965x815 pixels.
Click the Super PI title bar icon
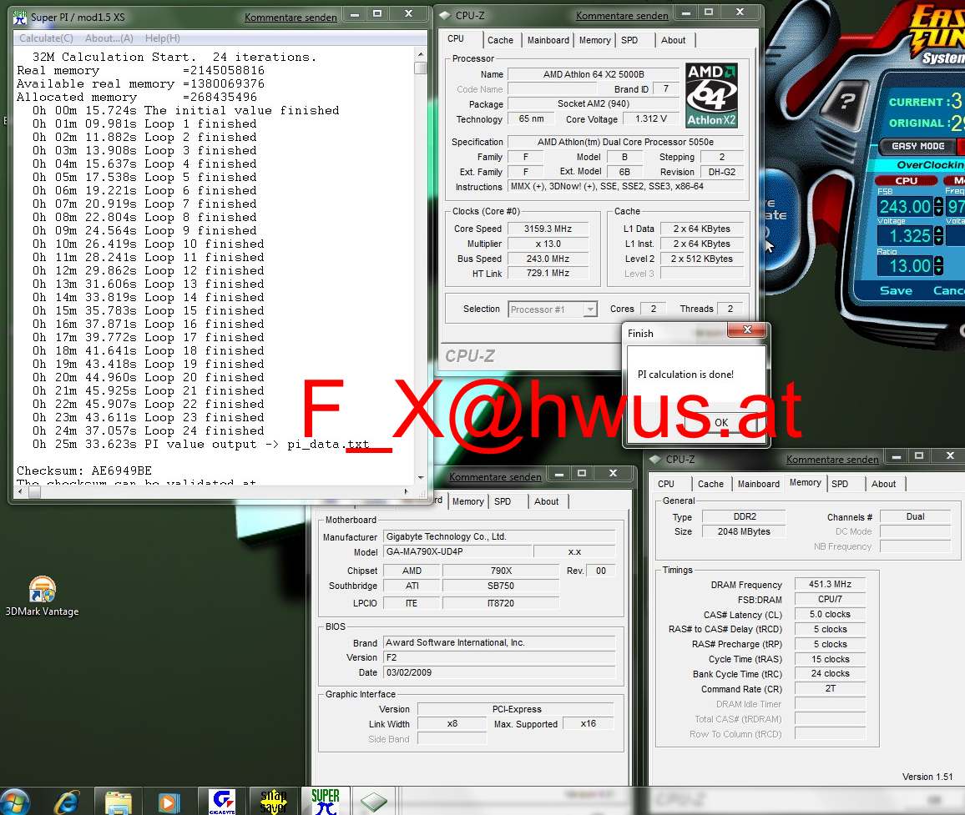[x=20, y=18]
